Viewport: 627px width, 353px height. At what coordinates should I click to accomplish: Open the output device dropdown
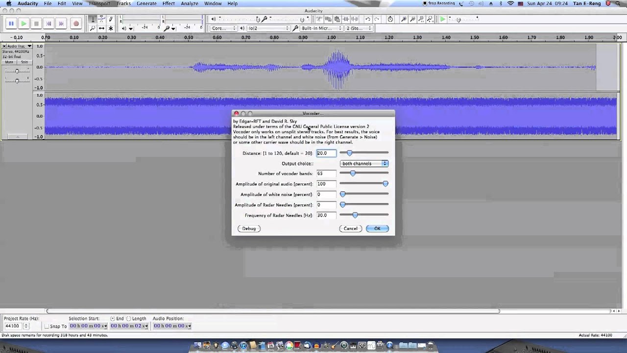[268, 28]
